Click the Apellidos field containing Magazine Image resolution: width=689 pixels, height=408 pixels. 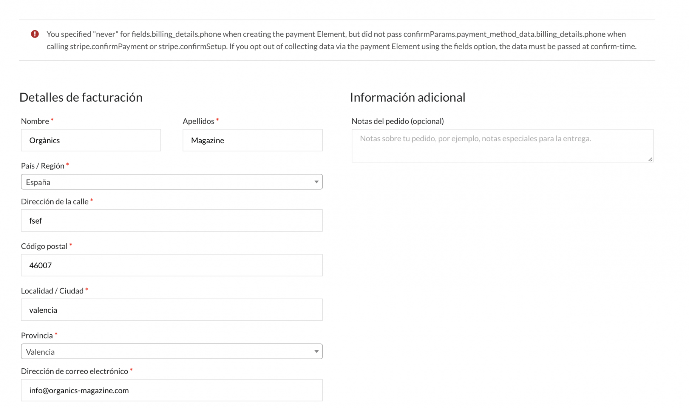(252, 140)
